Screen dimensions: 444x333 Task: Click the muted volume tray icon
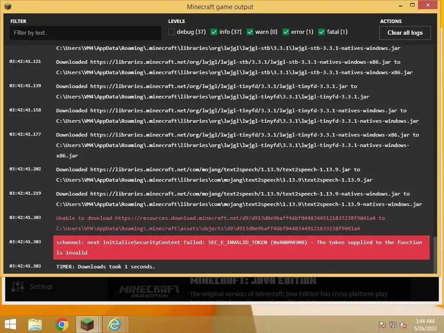(x=403, y=325)
